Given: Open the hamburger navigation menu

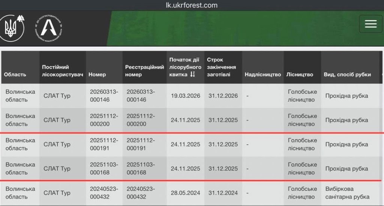Looking at the screenshot, I should pyautogui.click(x=370, y=24).
